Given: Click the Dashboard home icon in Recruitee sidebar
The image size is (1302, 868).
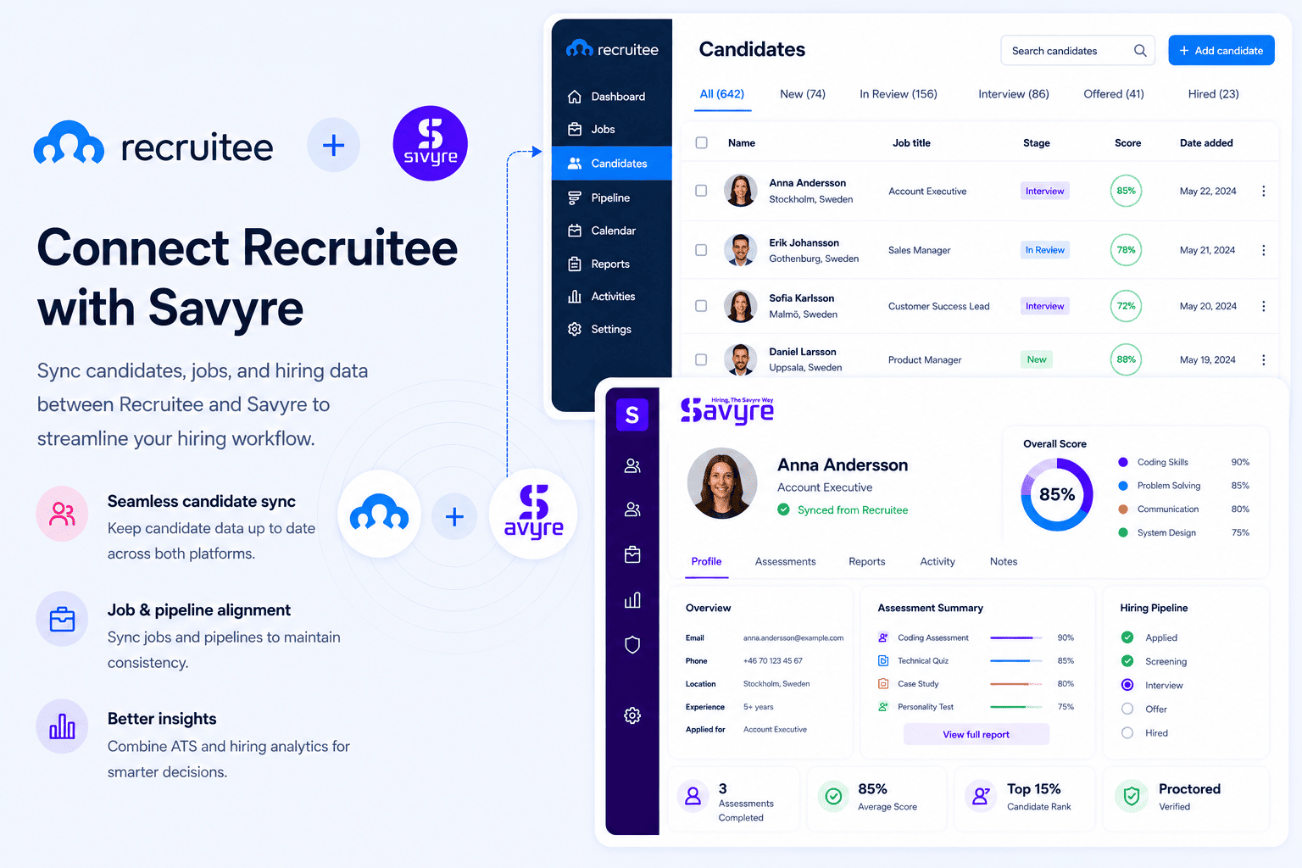Looking at the screenshot, I should click(x=575, y=97).
